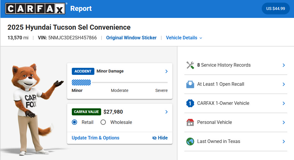Click the CARFAX VALUE badge
Screen dimensions: 294x160
pos(86,112)
